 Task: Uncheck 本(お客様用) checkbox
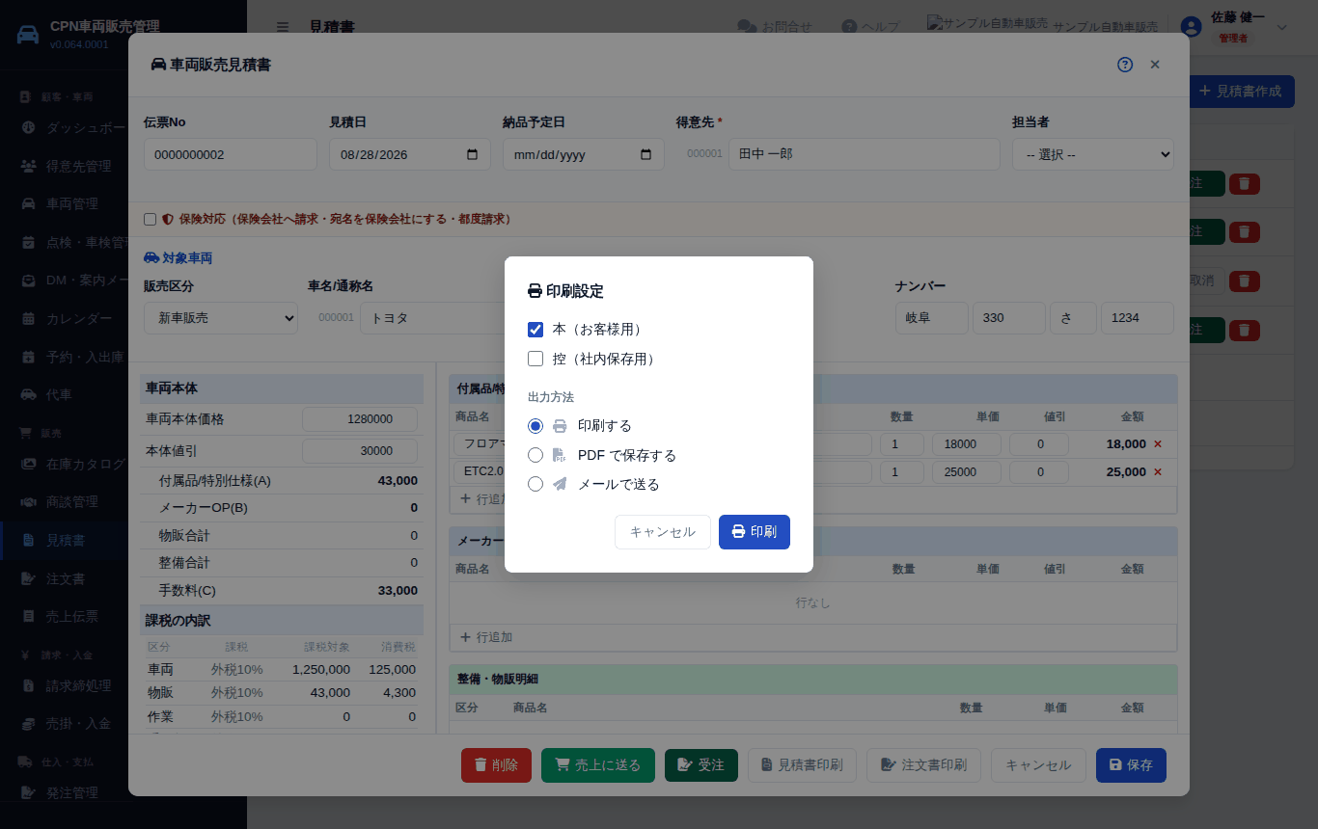pyautogui.click(x=535, y=330)
